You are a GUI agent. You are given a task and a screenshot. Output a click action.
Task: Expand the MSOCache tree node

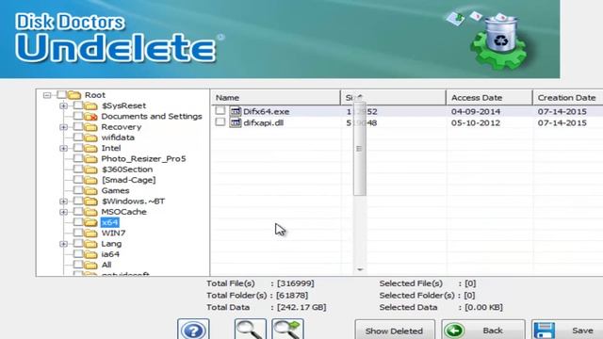coord(63,212)
